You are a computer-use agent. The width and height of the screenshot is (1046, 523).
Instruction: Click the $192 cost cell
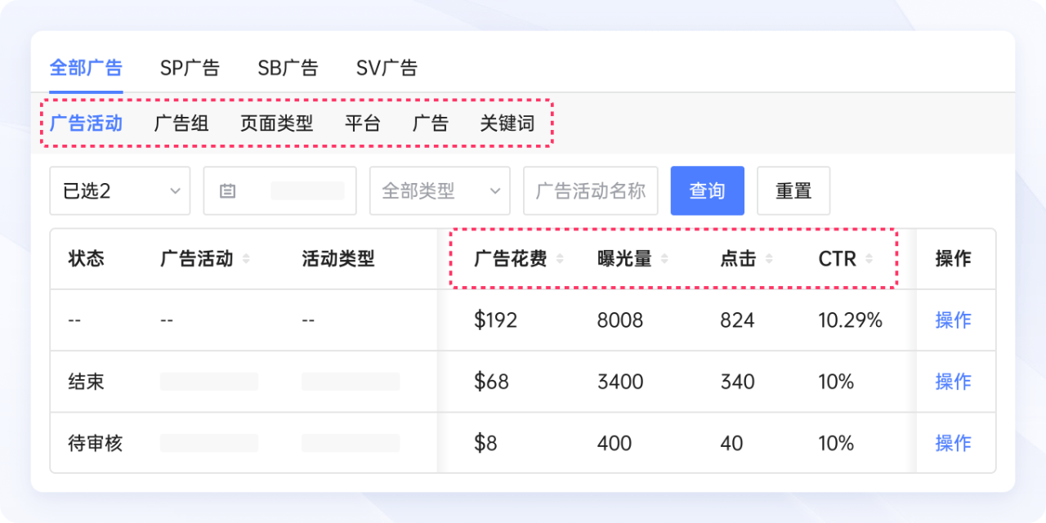[496, 320]
